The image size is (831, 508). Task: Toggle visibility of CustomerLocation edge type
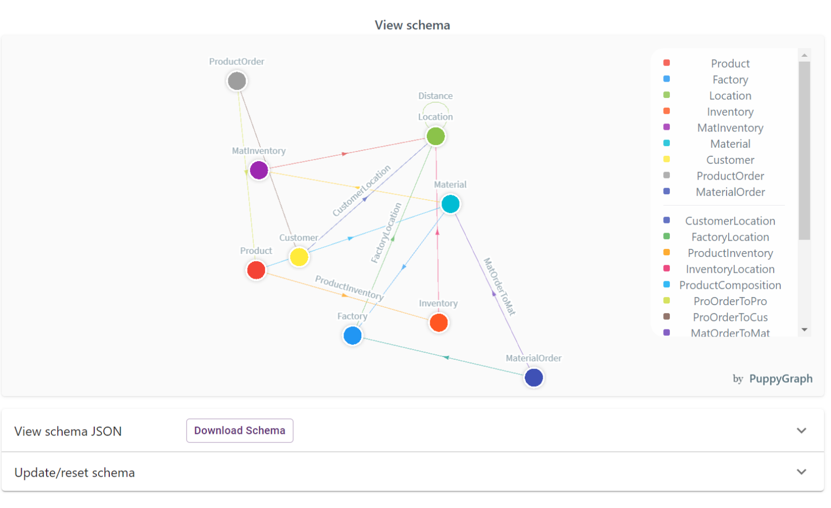coord(730,221)
